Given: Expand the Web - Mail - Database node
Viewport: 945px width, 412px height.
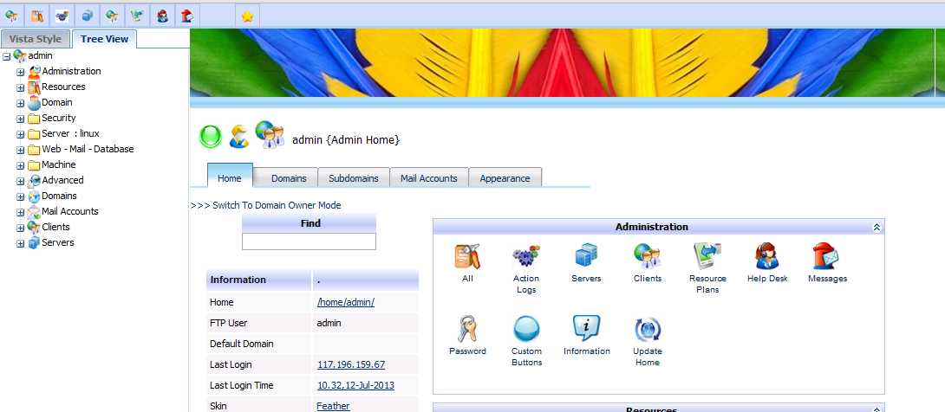Looking at the screenshot, I should click(x=21, y=150).
